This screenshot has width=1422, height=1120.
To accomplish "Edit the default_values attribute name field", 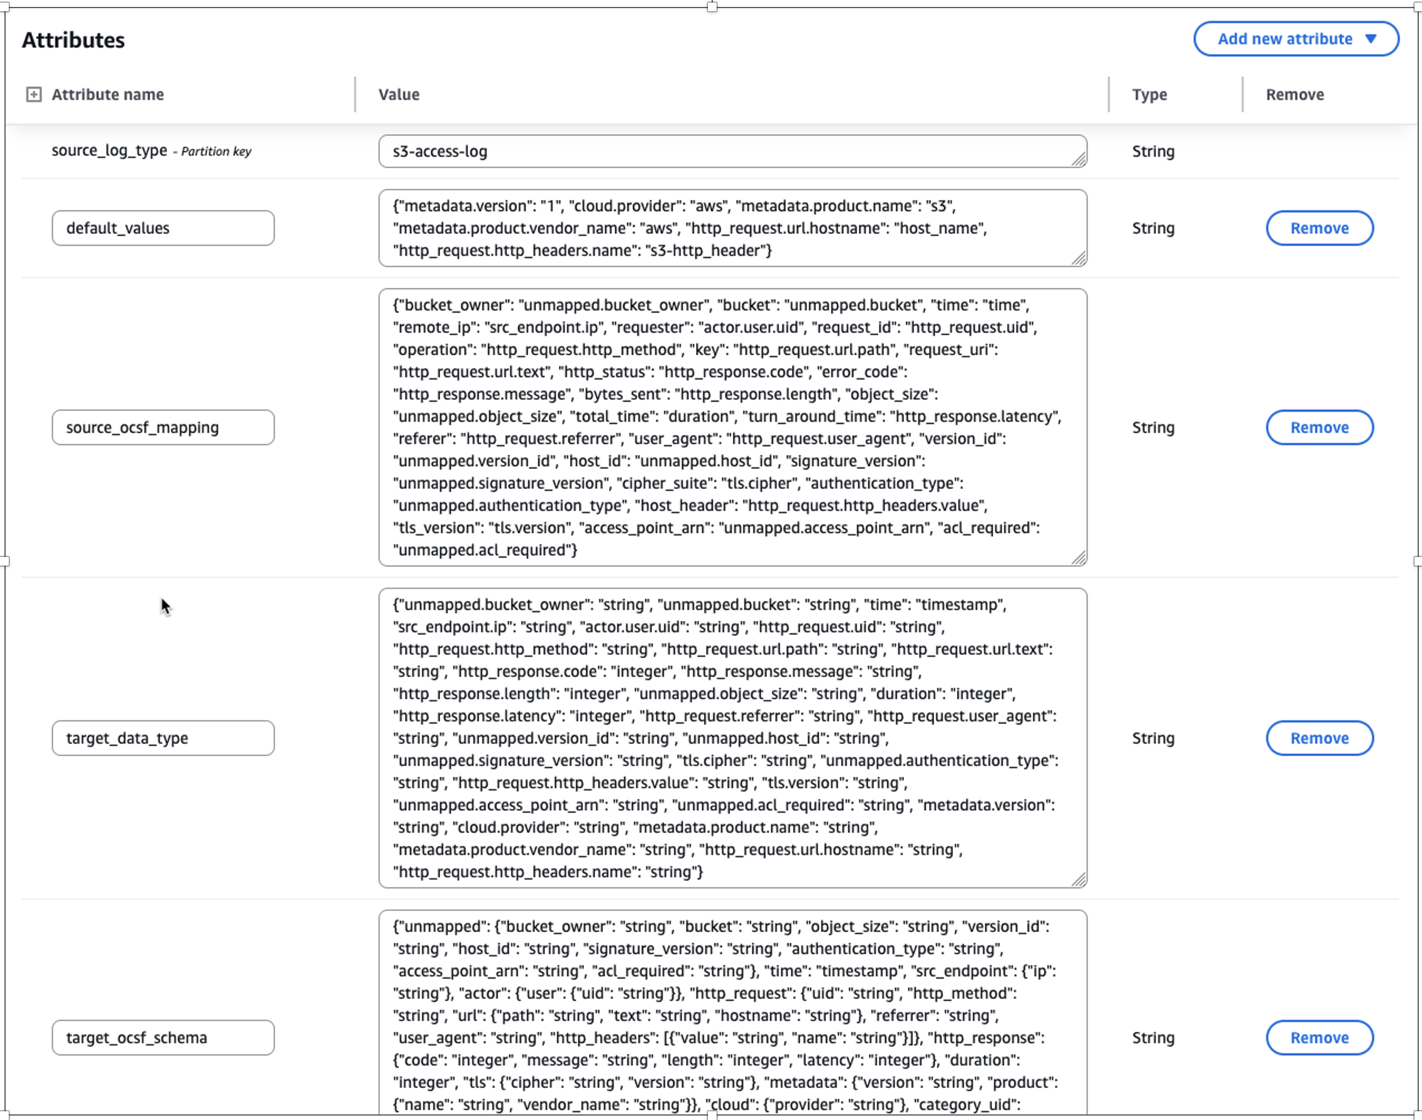I will coord(163,228).
